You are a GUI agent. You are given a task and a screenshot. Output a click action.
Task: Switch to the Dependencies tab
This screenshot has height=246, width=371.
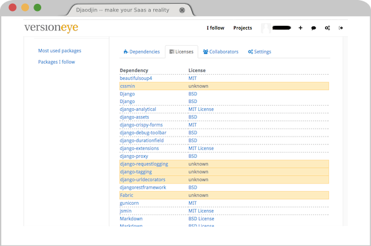point(142,52)
